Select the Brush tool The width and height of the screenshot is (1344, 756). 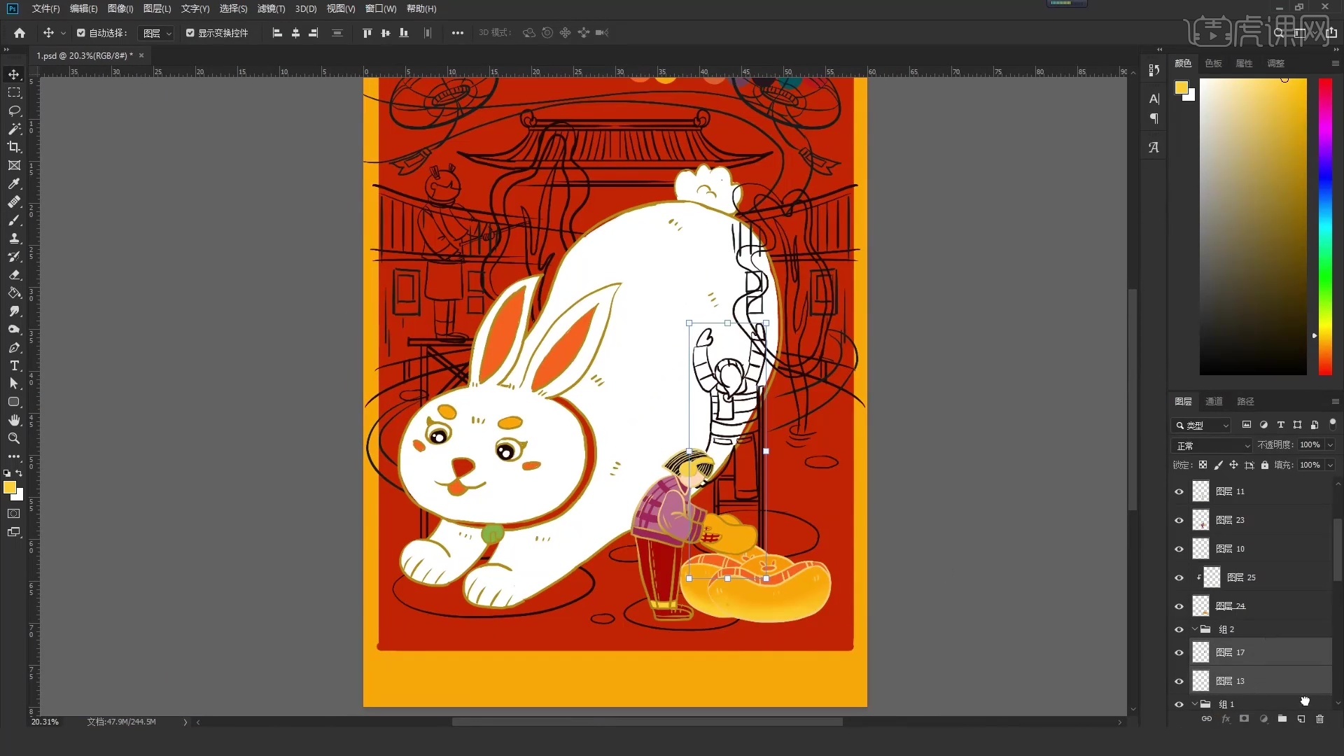point(14,220)
